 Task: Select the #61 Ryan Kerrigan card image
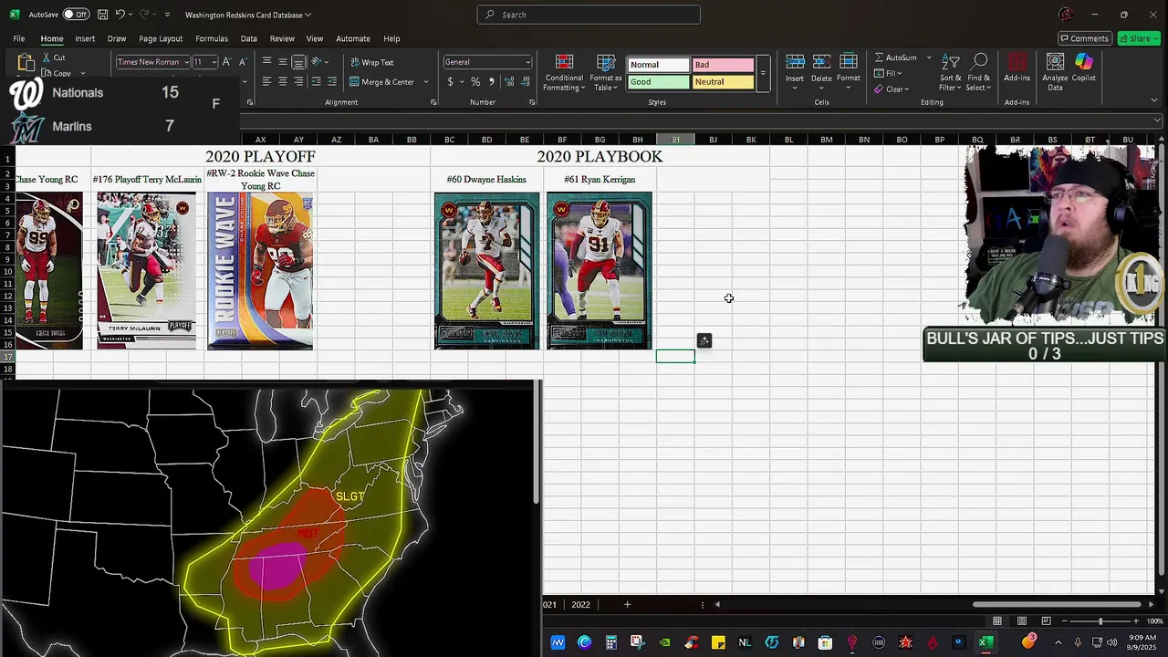600,271
